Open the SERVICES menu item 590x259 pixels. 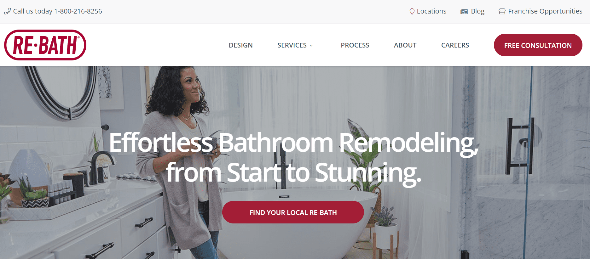[x=292, y=45]
